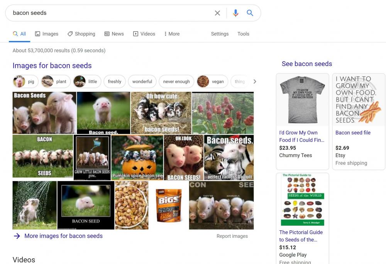Click the newspaper icon next to News
Screen dimensions: 386x264
point(107,34)
